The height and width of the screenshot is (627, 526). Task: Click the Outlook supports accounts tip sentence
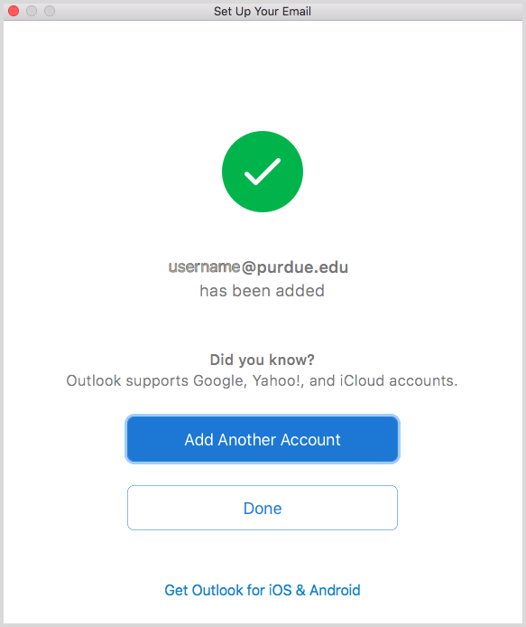pos(262,380)
